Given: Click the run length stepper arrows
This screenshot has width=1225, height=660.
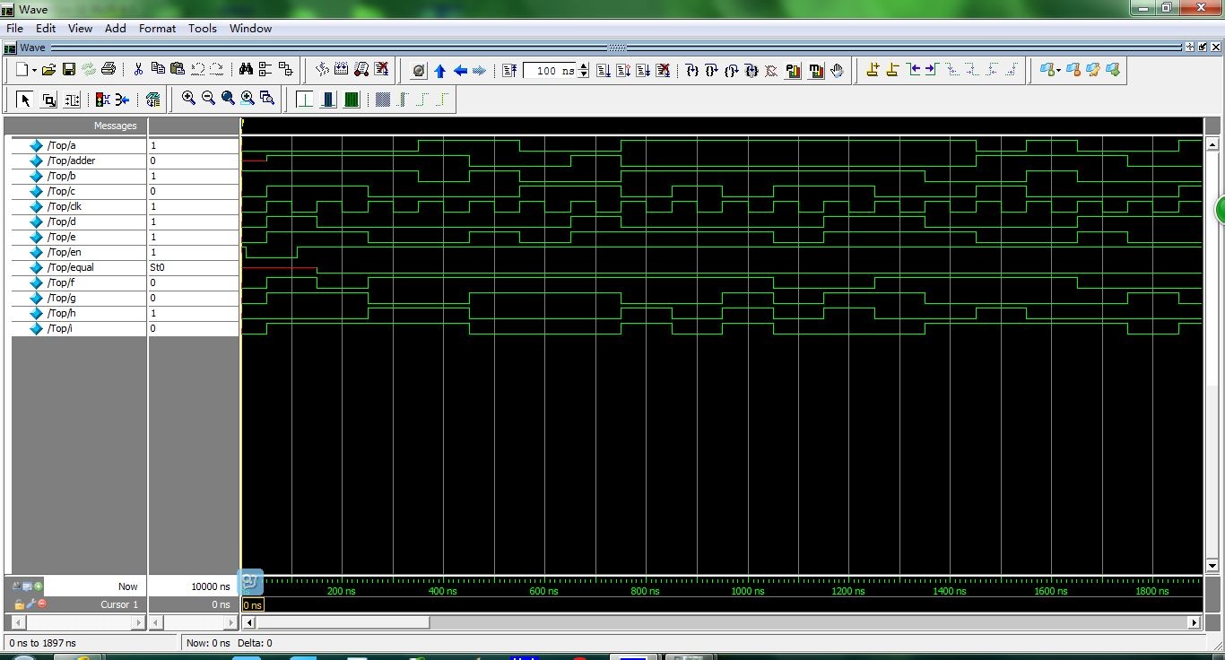Looking at the screenshot, I should pyautogui.click(x=584, y=71).
